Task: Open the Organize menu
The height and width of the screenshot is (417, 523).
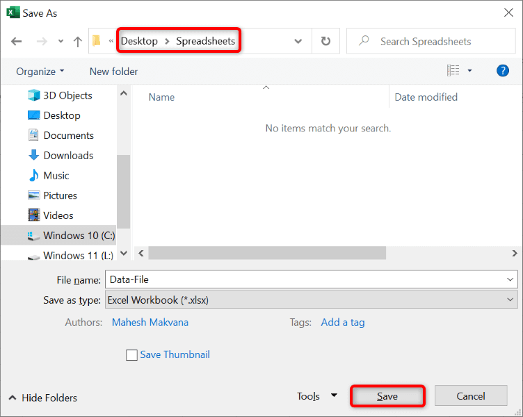Action: (x=40, y=72)
